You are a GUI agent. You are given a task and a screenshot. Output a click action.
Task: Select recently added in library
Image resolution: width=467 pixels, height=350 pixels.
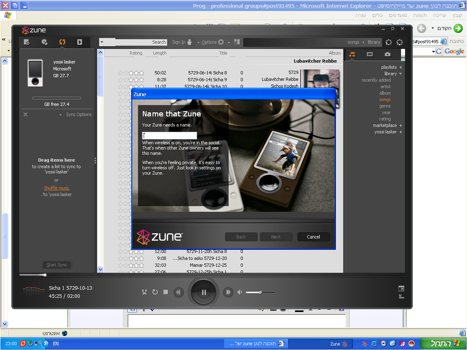(376, 80)
